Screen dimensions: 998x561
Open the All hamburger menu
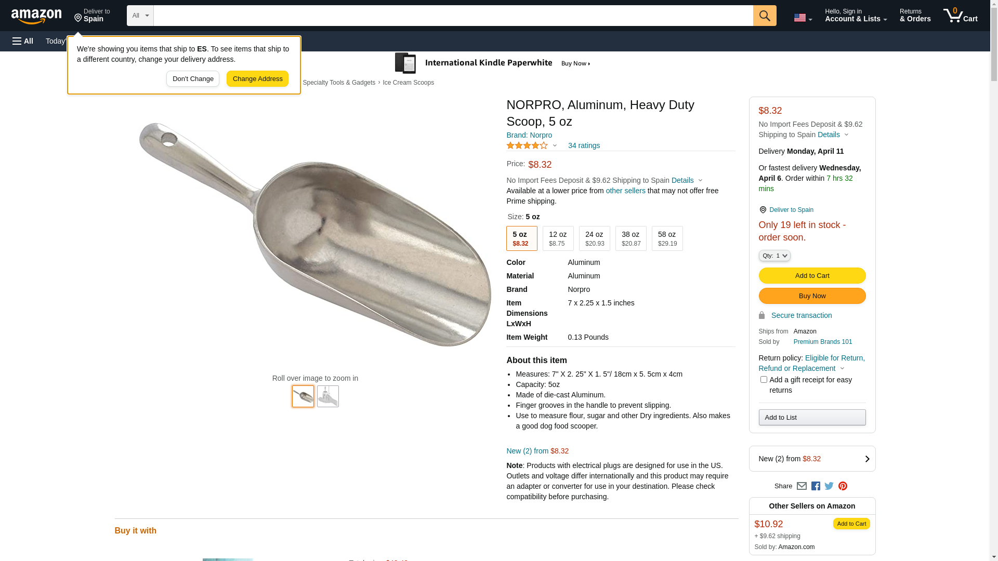click(23, 41)
